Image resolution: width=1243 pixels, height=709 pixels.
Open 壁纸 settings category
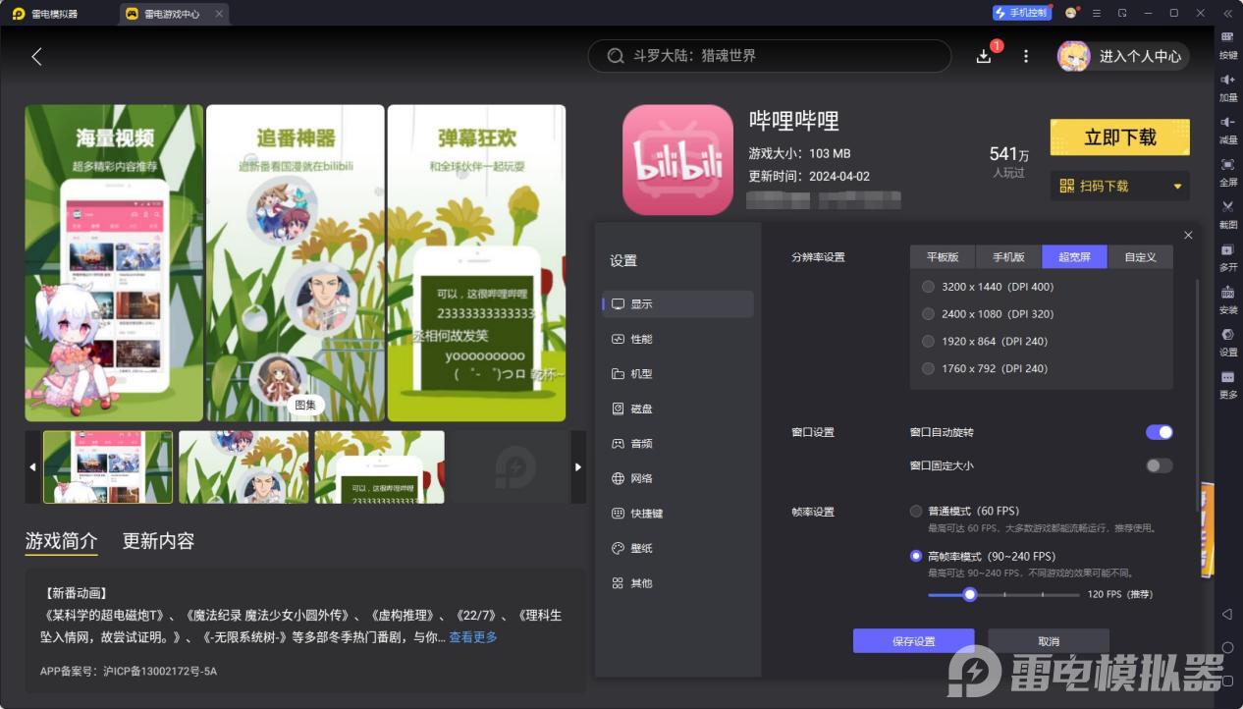pos(678,548)
